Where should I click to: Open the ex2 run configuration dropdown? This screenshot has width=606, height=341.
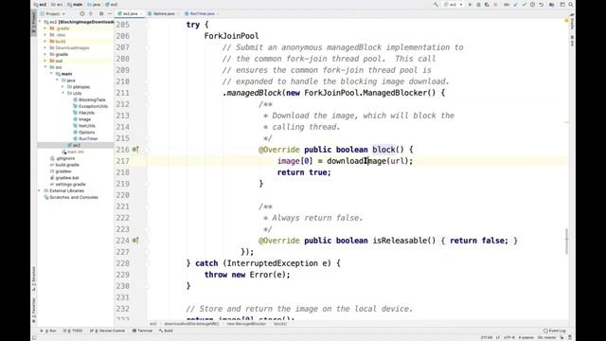(454, 5)
